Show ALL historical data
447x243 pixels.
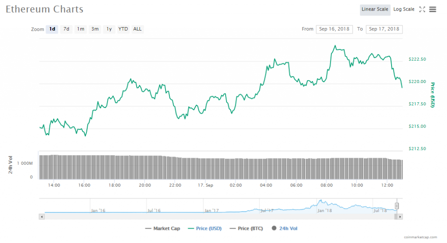138,29
